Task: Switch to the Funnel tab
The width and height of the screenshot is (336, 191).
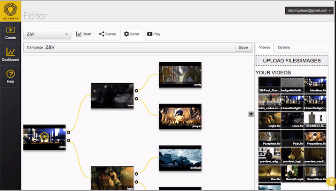Action: [x=108, y=34]
